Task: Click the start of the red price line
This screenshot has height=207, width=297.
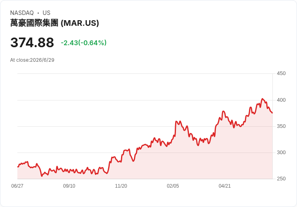Action: coord(18,167)
